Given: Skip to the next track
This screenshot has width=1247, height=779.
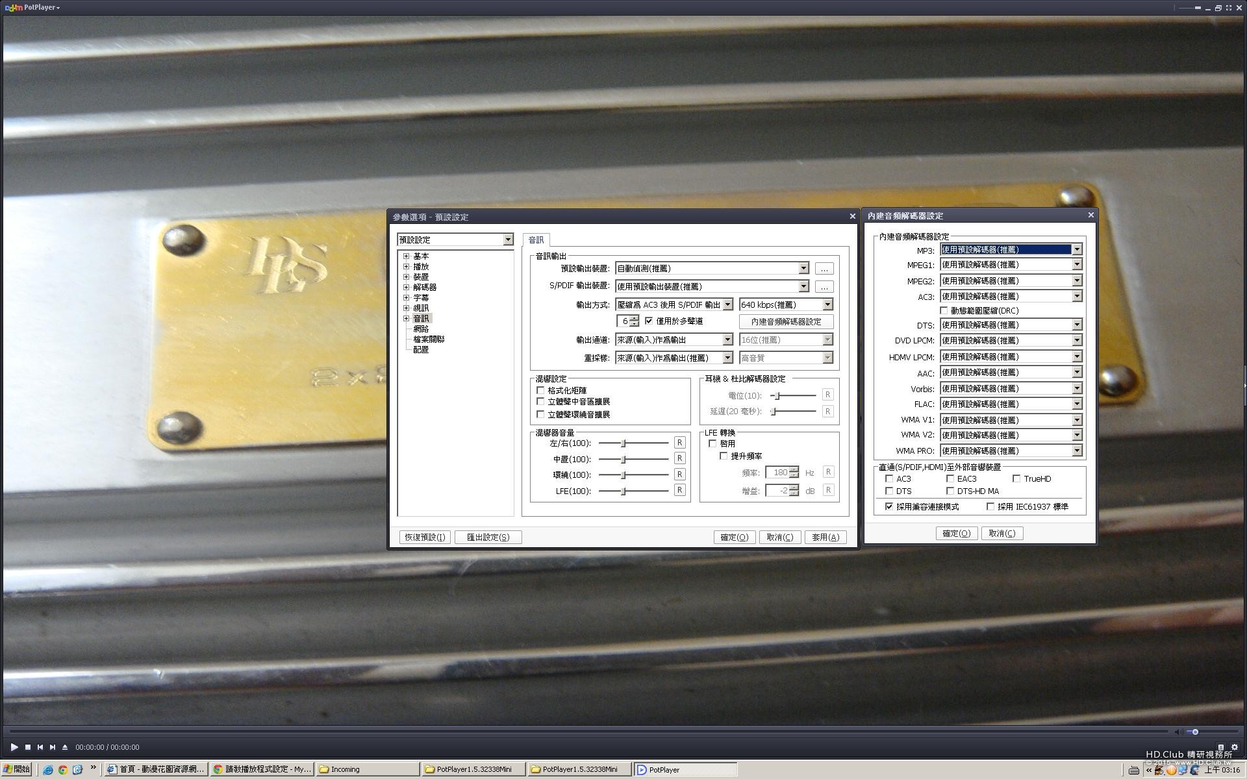Looking at the screenshot, I should coord(53,747).
